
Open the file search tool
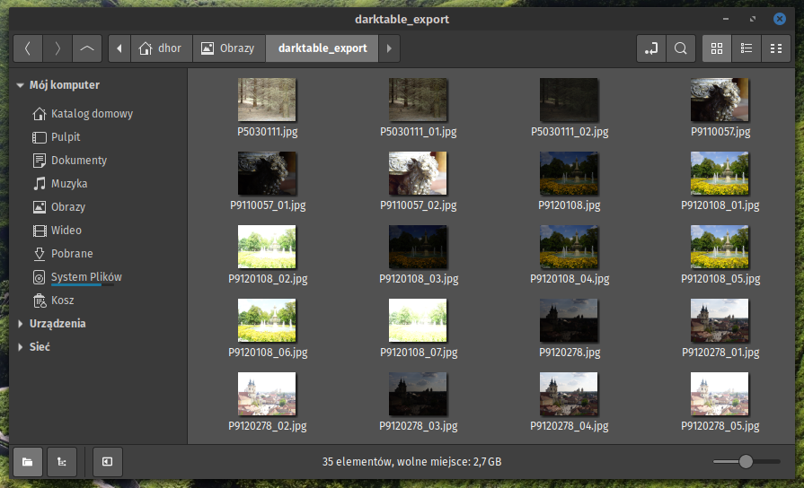pyautogui.click(x=680, y=48)
